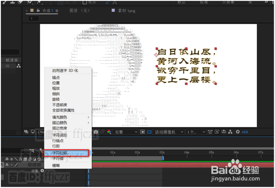Open the 完整 resolution dropdown
The image size is (275, 188).
[126, 132]
